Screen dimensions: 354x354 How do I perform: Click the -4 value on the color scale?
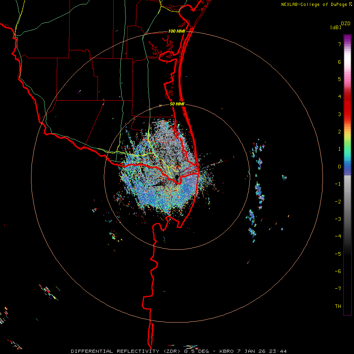[338, 236]
